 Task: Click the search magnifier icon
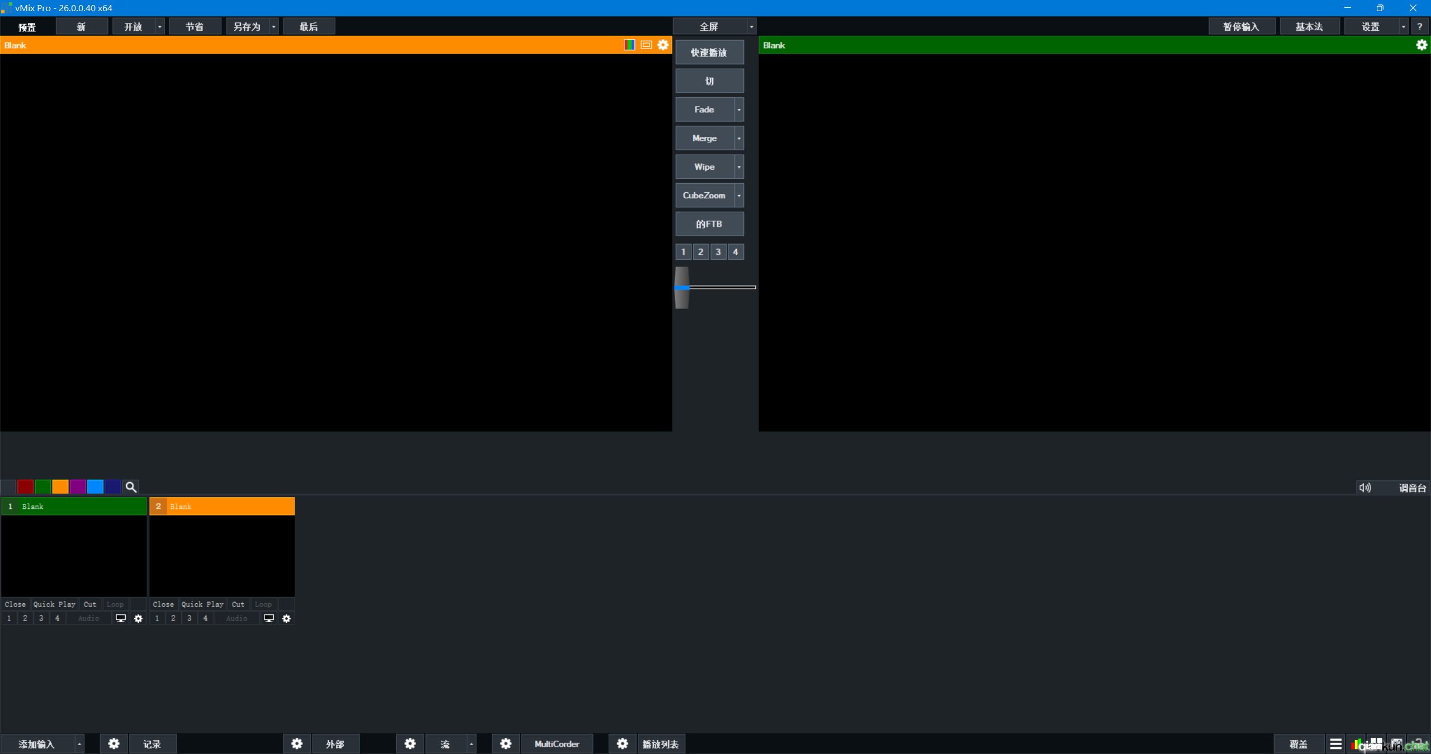[x=131, y=487]
